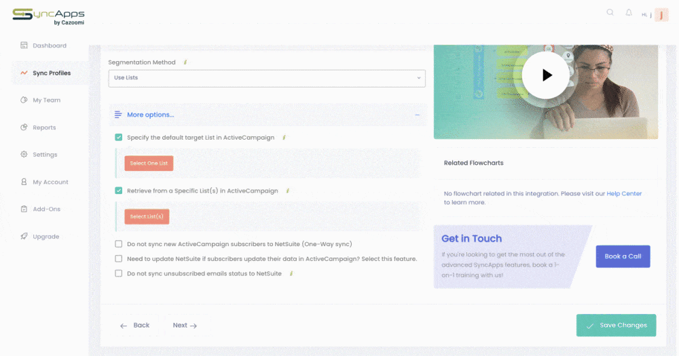Click the Select List(s) button
The height and width of the screenshot is (356, 679).
(x=147, y=216)
